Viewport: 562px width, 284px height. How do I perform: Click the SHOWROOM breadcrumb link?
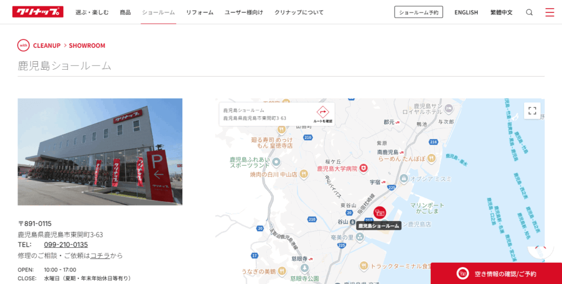(87, 46)
